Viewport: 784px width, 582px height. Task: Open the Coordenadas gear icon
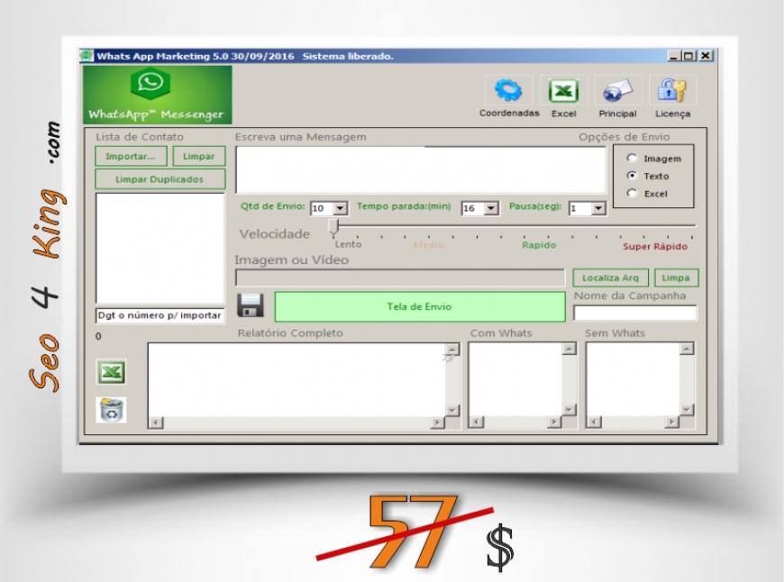pos(508,90)
